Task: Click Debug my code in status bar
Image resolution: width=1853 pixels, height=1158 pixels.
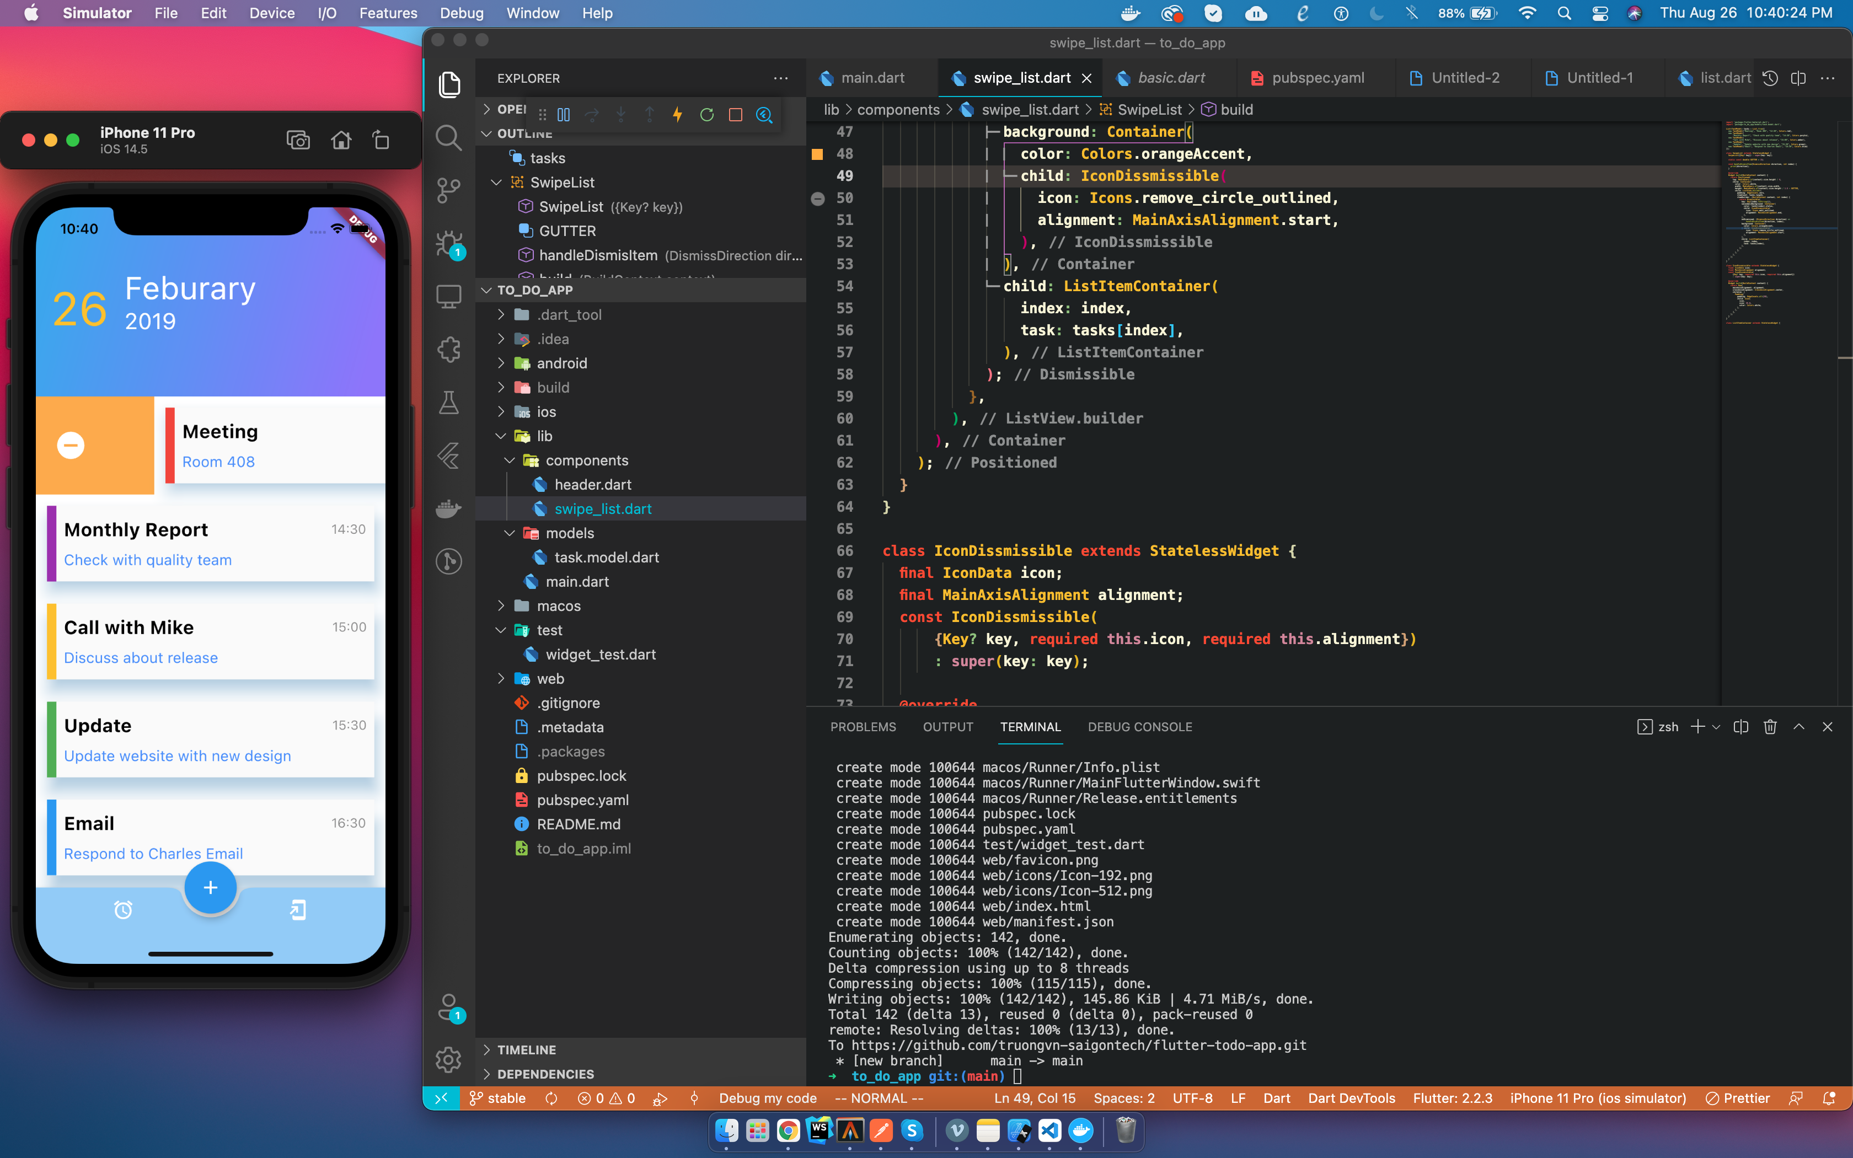Action: pos(768,1098)
